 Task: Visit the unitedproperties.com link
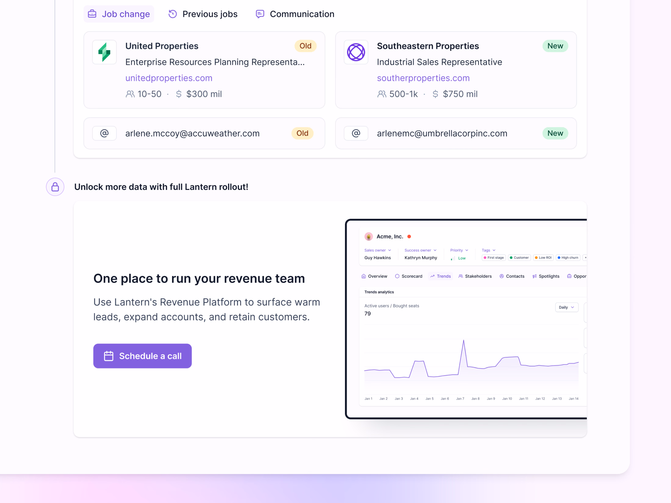click(x=169, y=78)
